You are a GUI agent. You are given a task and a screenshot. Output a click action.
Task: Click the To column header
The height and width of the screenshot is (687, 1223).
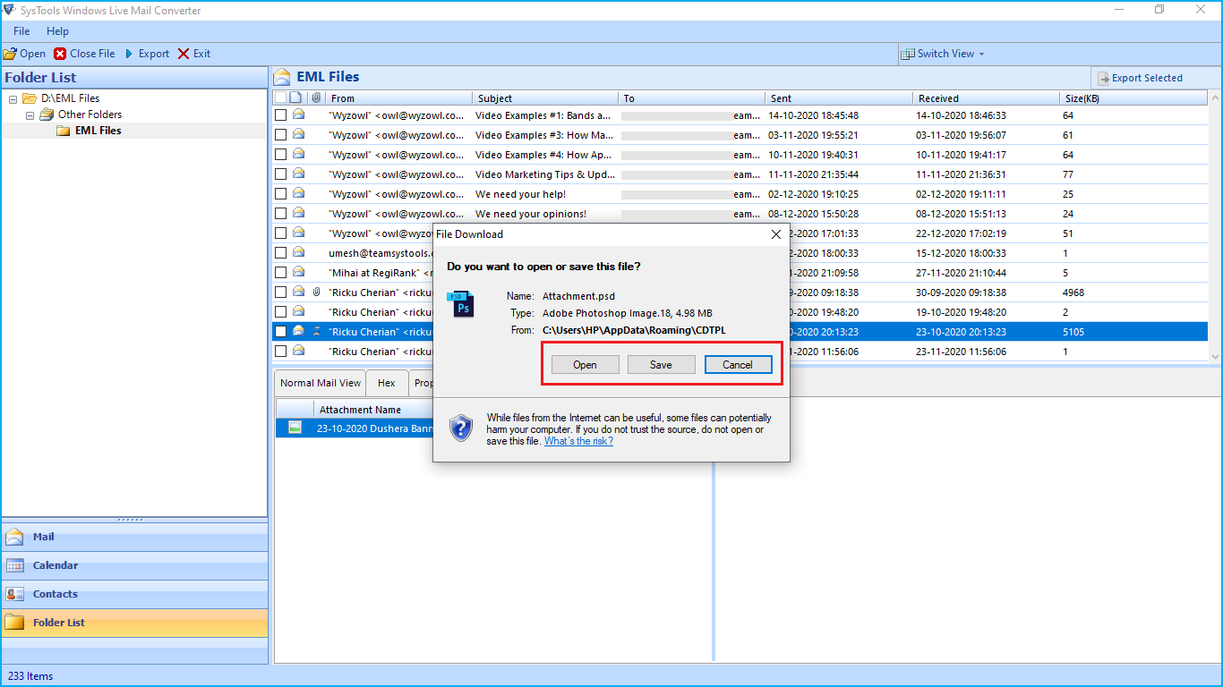(692, 98)
